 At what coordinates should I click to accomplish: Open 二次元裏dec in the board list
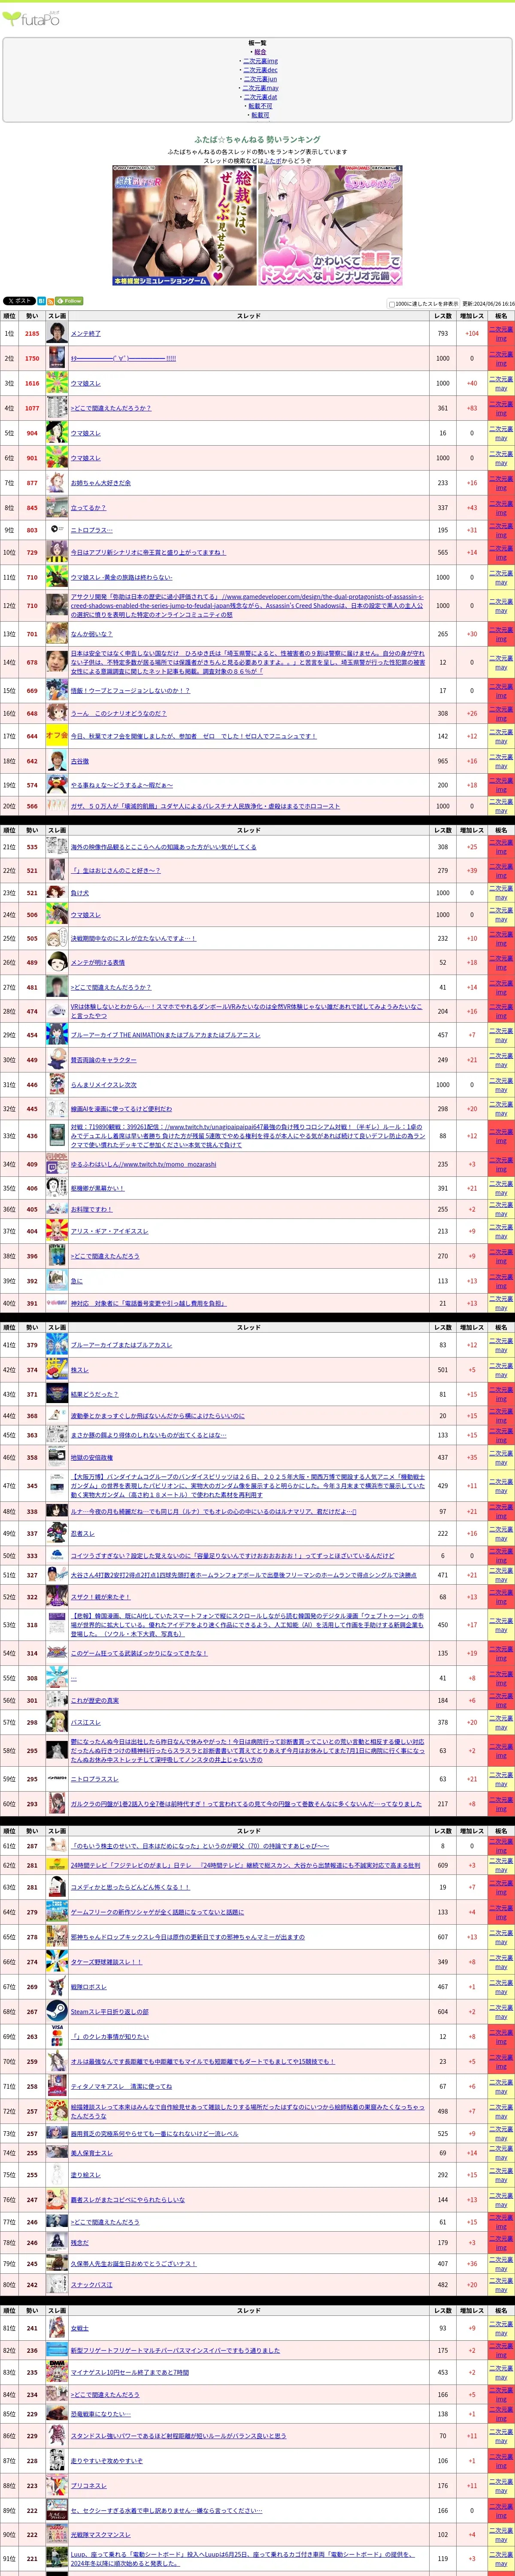(260, 70)
